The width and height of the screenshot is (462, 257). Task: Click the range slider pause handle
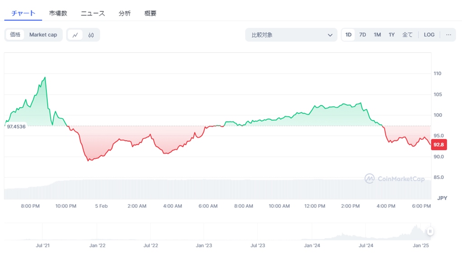click(430, 231)
